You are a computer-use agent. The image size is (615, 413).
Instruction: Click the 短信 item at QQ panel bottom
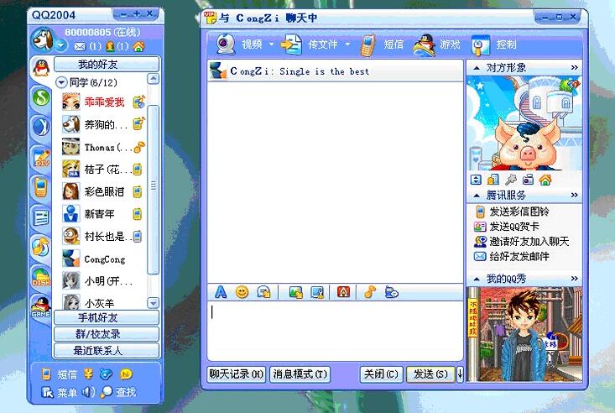pos(60,374)
